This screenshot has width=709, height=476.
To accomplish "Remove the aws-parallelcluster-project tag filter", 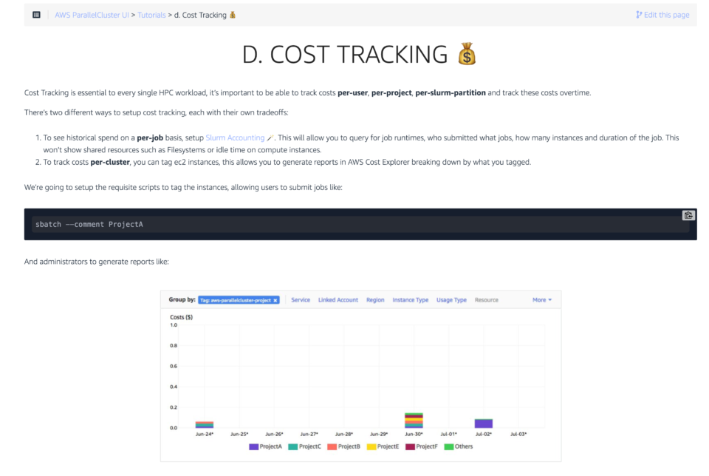I will 275,300.
